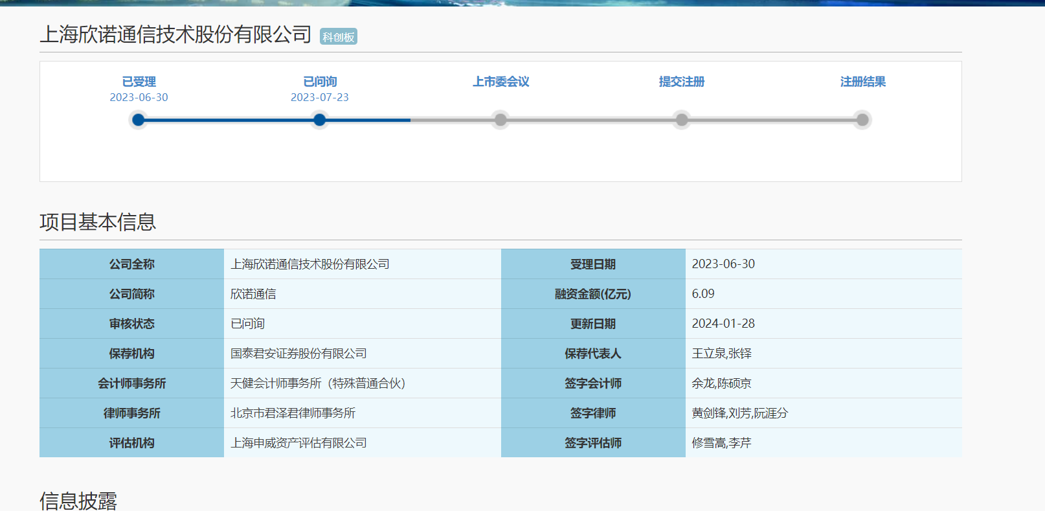
Task: Click the 2023-06-30 acceptance date value in table
Action: coord(723,264)
